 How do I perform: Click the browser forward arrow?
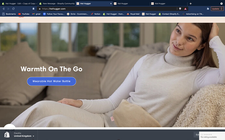pyautogui.click(x=8, y=9)
